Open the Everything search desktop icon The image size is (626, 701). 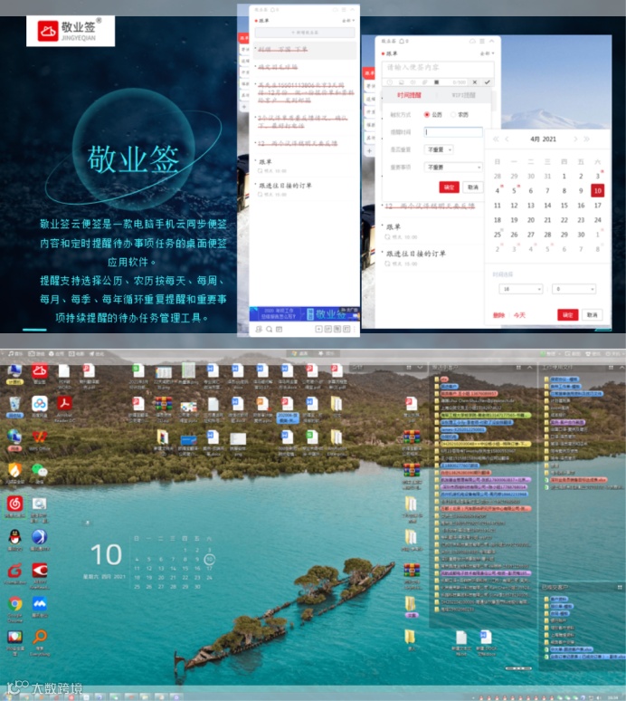pos(39,637)
